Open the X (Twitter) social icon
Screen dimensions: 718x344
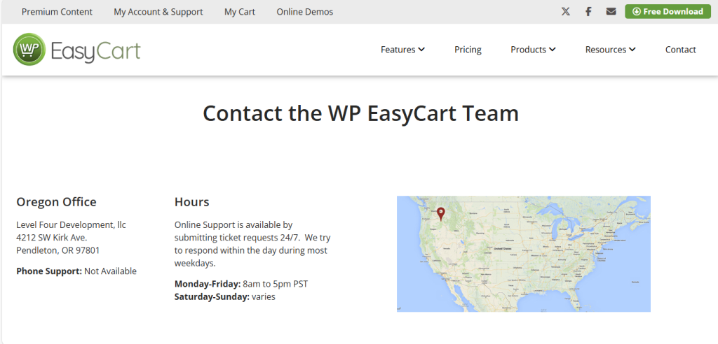[x=566, y=12]
